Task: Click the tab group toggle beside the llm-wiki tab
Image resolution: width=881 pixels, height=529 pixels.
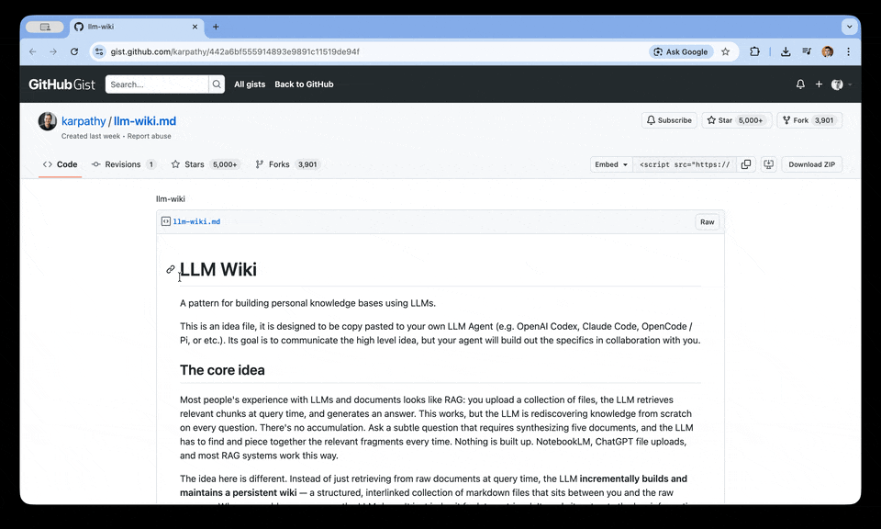Action: [45, 27]
